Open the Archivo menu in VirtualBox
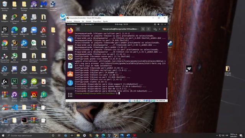Screen dimensions: 245x138 69,21
